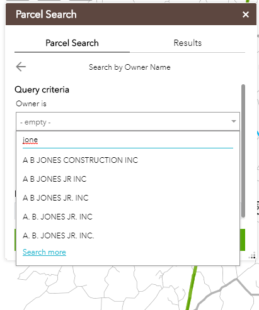Click the Search by Owner Name heading
Screen dimensions: 259x310
[x=130, y=67]
